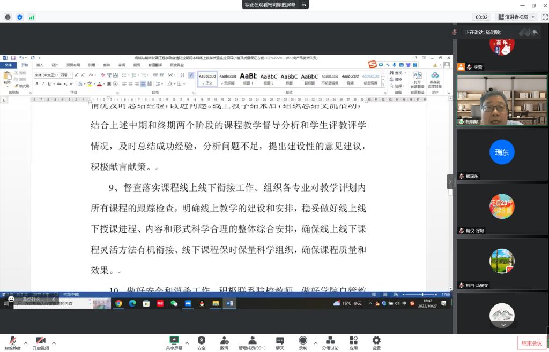Image resolution: width=549 pixels, height=352 pixels.
Task: Click the meeting info icon at top left
Action: coord(8,17)
